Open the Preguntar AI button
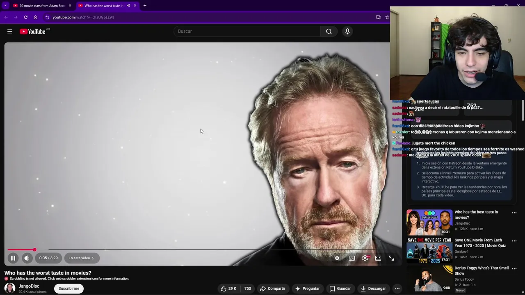This screenshot has width=525, height=295. point(307,288)
